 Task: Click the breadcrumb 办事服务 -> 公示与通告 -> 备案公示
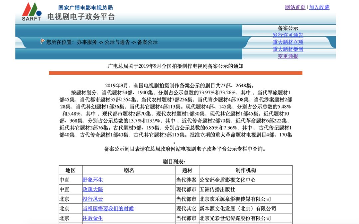[x=117, y=42]
